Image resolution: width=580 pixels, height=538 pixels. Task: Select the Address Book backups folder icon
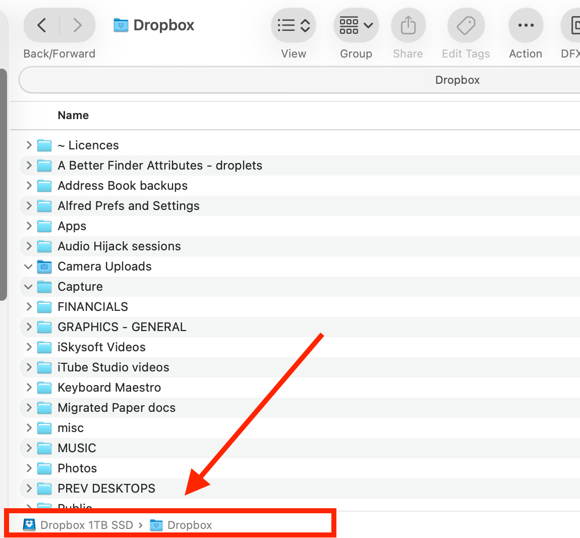point(44,186)
